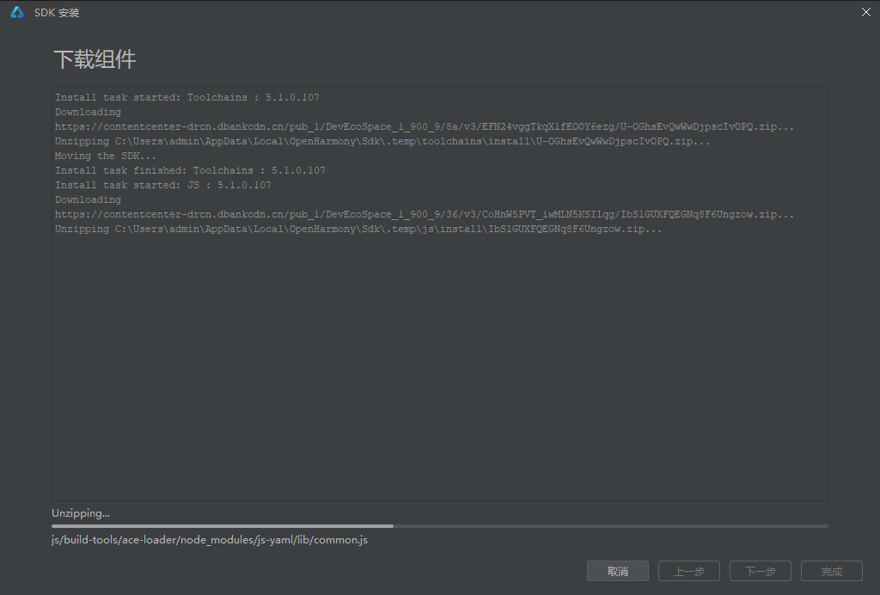Click the 上一步 button
The image size is (880, 595).
tap(689, 571)
